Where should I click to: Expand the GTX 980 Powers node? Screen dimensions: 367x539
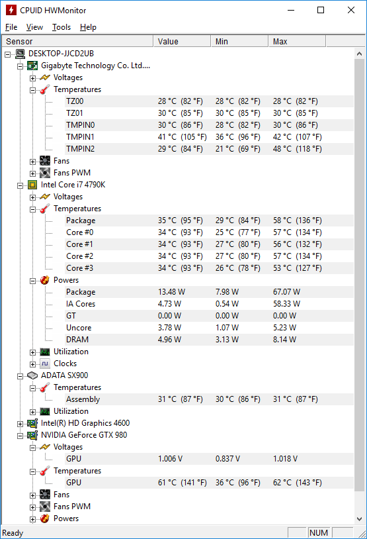tap(32, 519)
